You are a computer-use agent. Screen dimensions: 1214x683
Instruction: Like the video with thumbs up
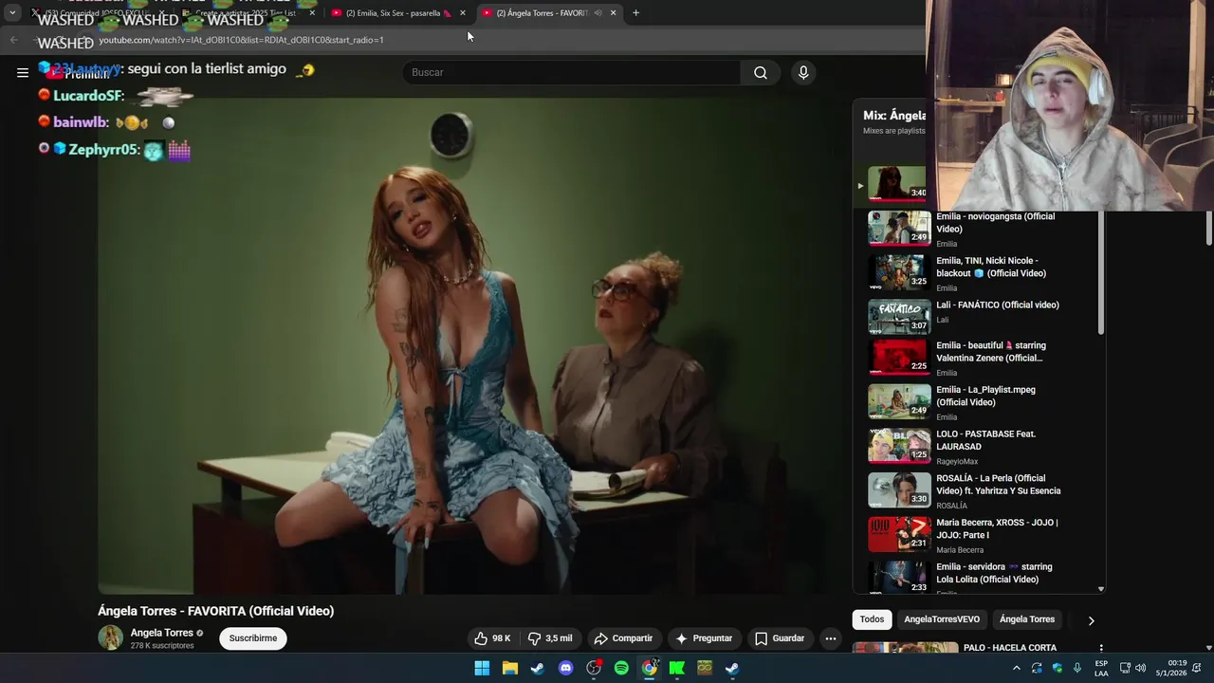point(493,638)
